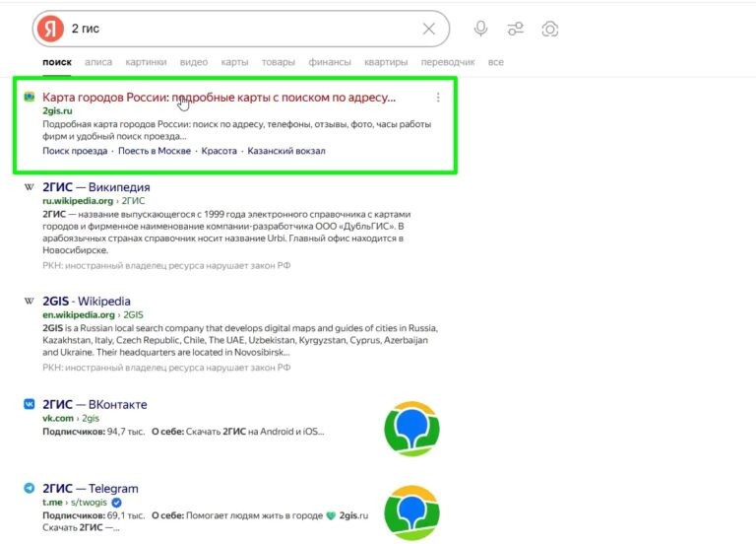
Task: Switch to the 'видео' tab
Action: click(x=194, y=62)
